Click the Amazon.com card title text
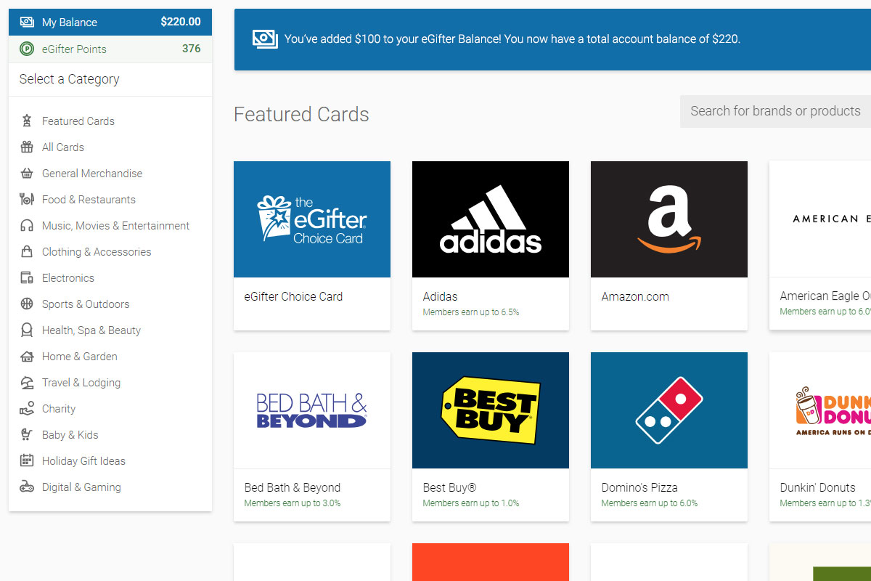This screenshot has width=871, height=581. click(635, 296)
